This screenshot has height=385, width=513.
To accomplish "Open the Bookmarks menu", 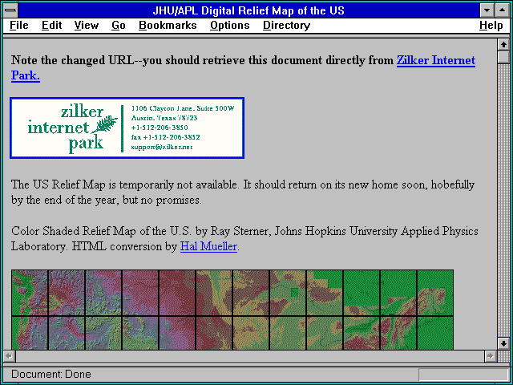I will [168, 25].
